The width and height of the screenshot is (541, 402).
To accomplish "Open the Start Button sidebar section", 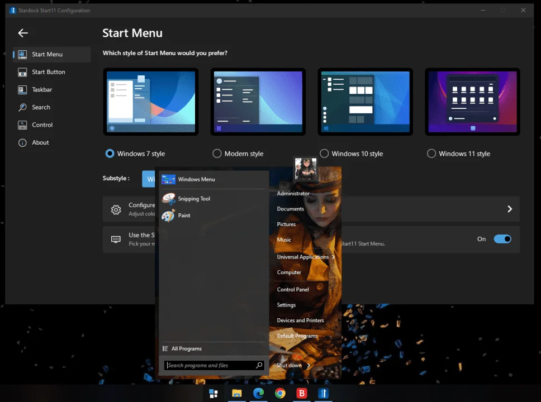I will (x=52, y=72).
